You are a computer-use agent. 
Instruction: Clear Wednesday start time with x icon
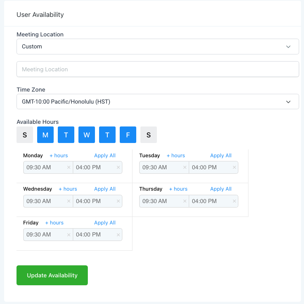click(69, 201)
